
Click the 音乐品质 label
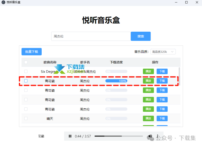coord(142,52)
